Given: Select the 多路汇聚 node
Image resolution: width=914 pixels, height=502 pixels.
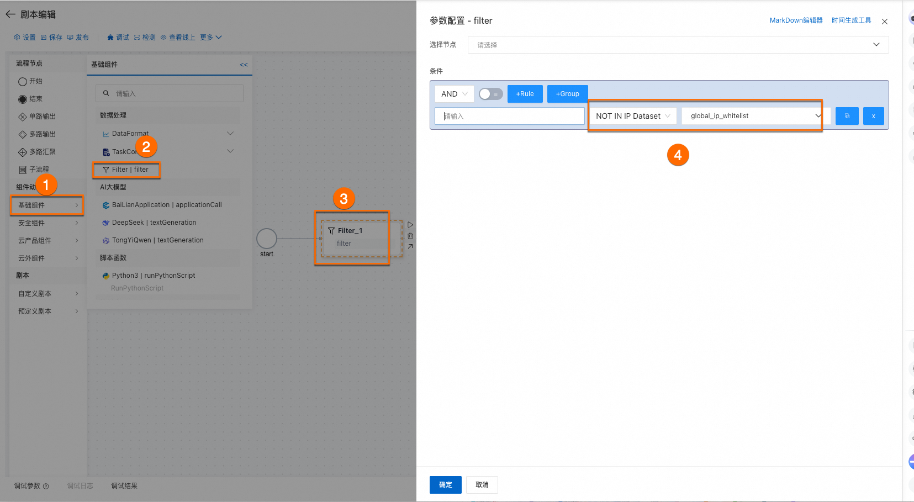Looking at the screenshot, I should coord(37,152).
